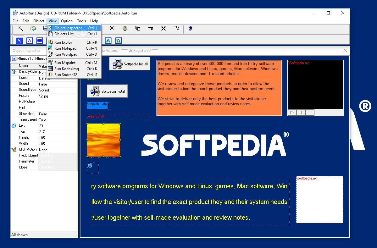377x248 pixels.
Task: Click the ShowHint value False
Action: (58, 114)
